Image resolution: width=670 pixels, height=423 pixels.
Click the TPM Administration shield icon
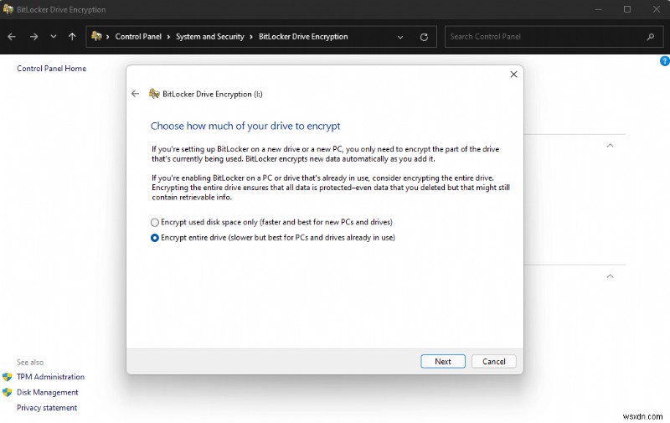[8, 377]
